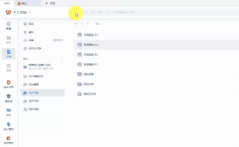Click the 高效协作 link beside 共享
The height and width of the screenshot is (147, 239).
[x=58, y=40]
